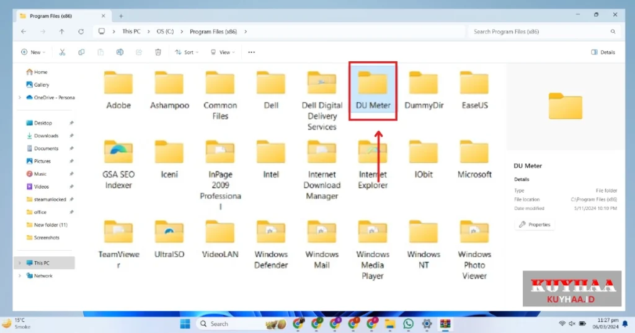Expand the This PC tree node
635x333 pixels.
pyautogui.click(x=19, y=262)
